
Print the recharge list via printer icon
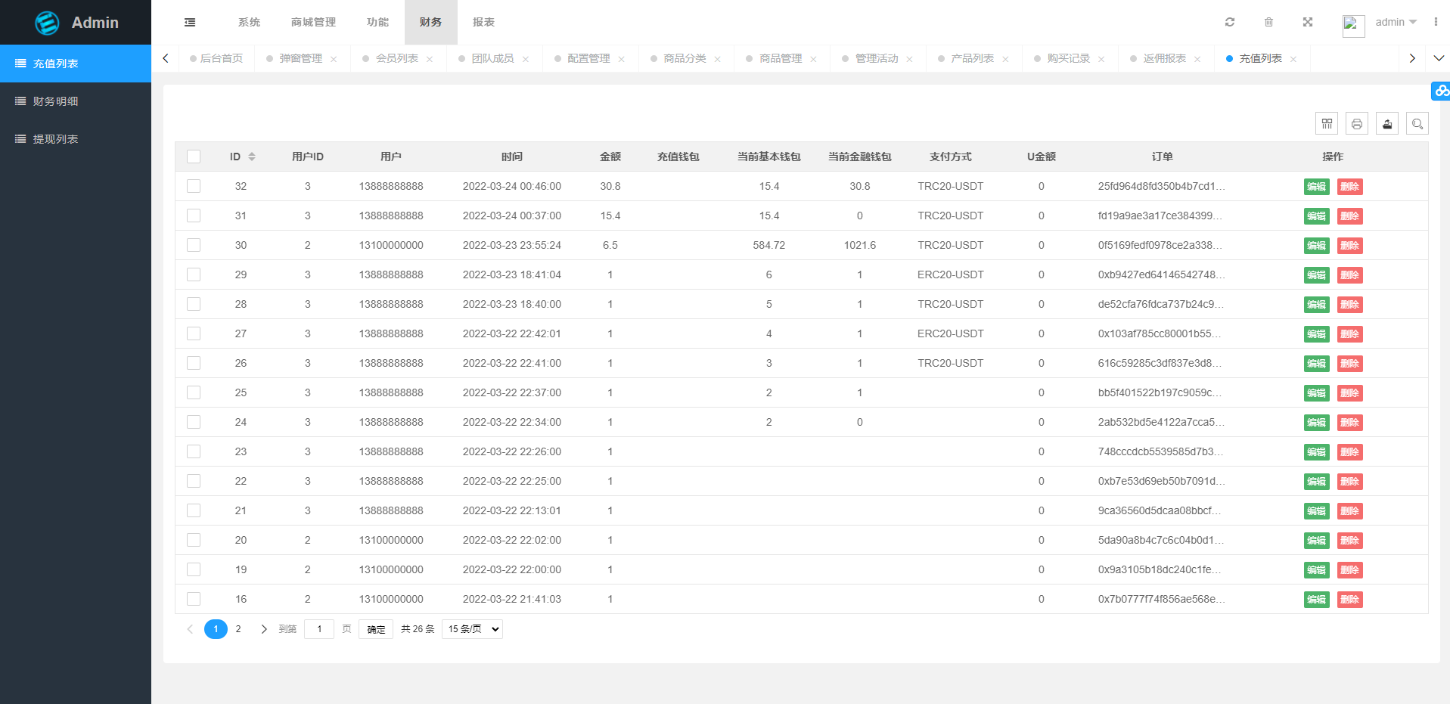click(x=1357, y=123)
